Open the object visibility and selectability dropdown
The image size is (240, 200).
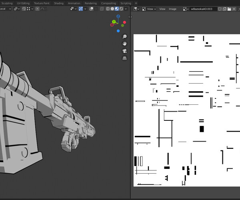73,9
